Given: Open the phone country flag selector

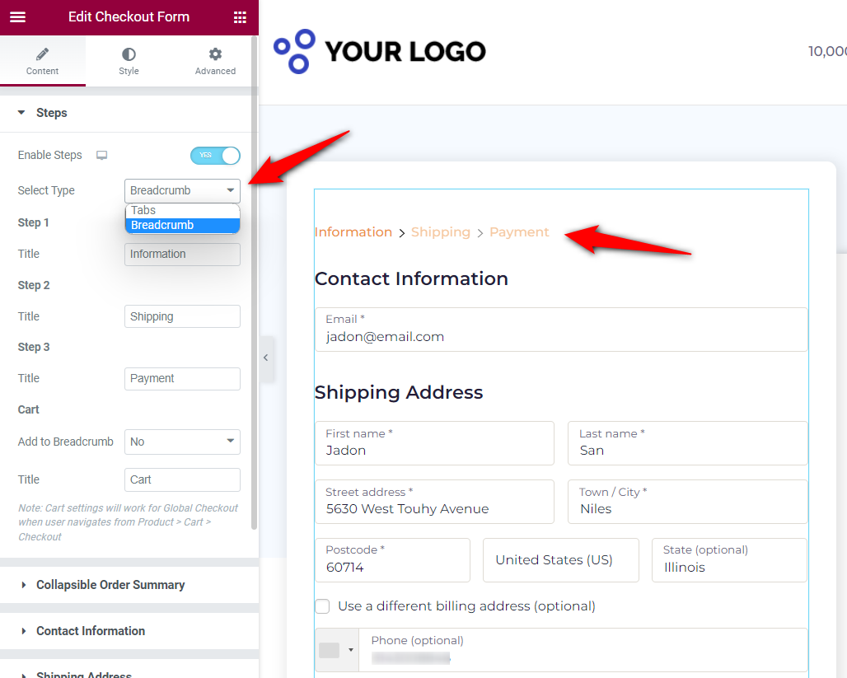Looking at the screenshot, I should pos(336,650).
